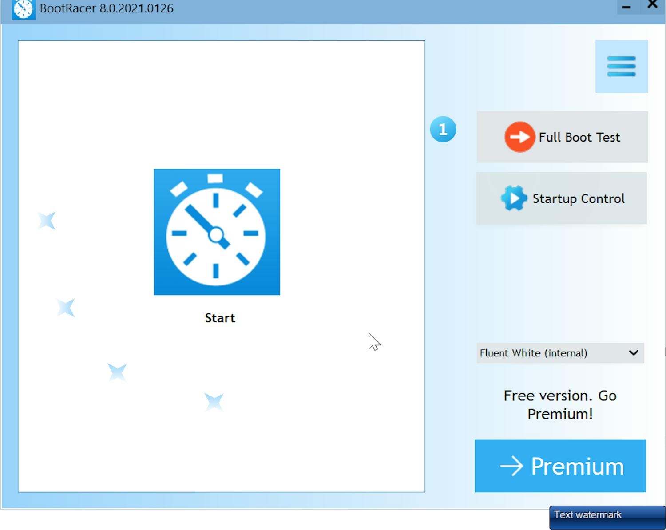Expand the Fluent White theme dropdown
This screenshot has width=666, height=530.
pos(560,353)
